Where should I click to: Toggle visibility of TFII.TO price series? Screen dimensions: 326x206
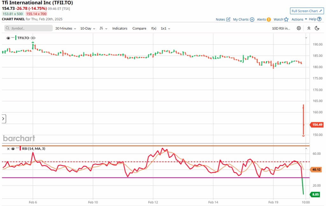(x=8, y=38)
